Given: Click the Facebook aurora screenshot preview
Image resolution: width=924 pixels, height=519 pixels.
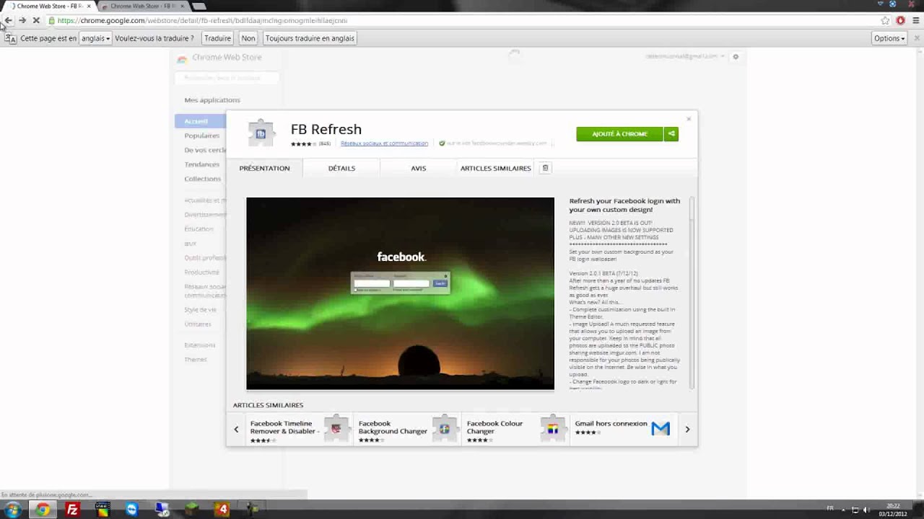Looking at the screenshot, I should click(x=400, y=293).
